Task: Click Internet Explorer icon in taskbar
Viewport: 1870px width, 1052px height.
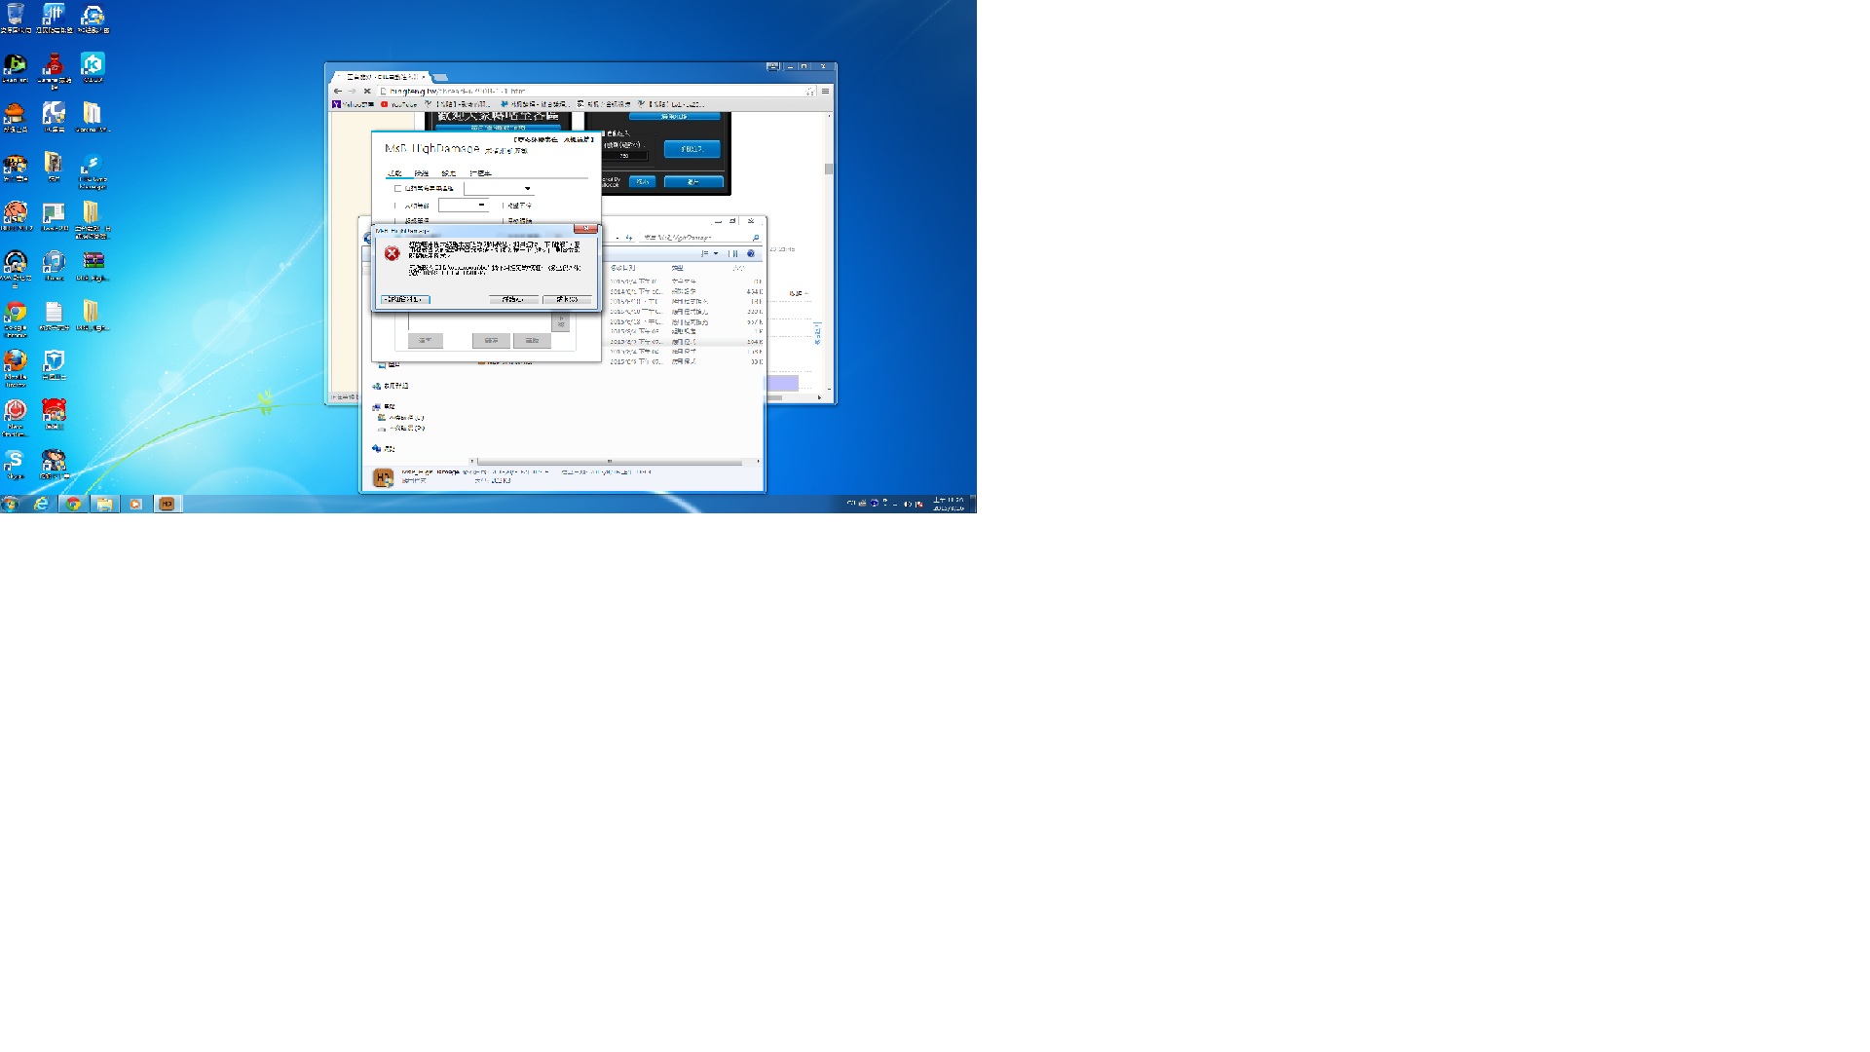Action: pyautogui.click(x=41, y=504)
